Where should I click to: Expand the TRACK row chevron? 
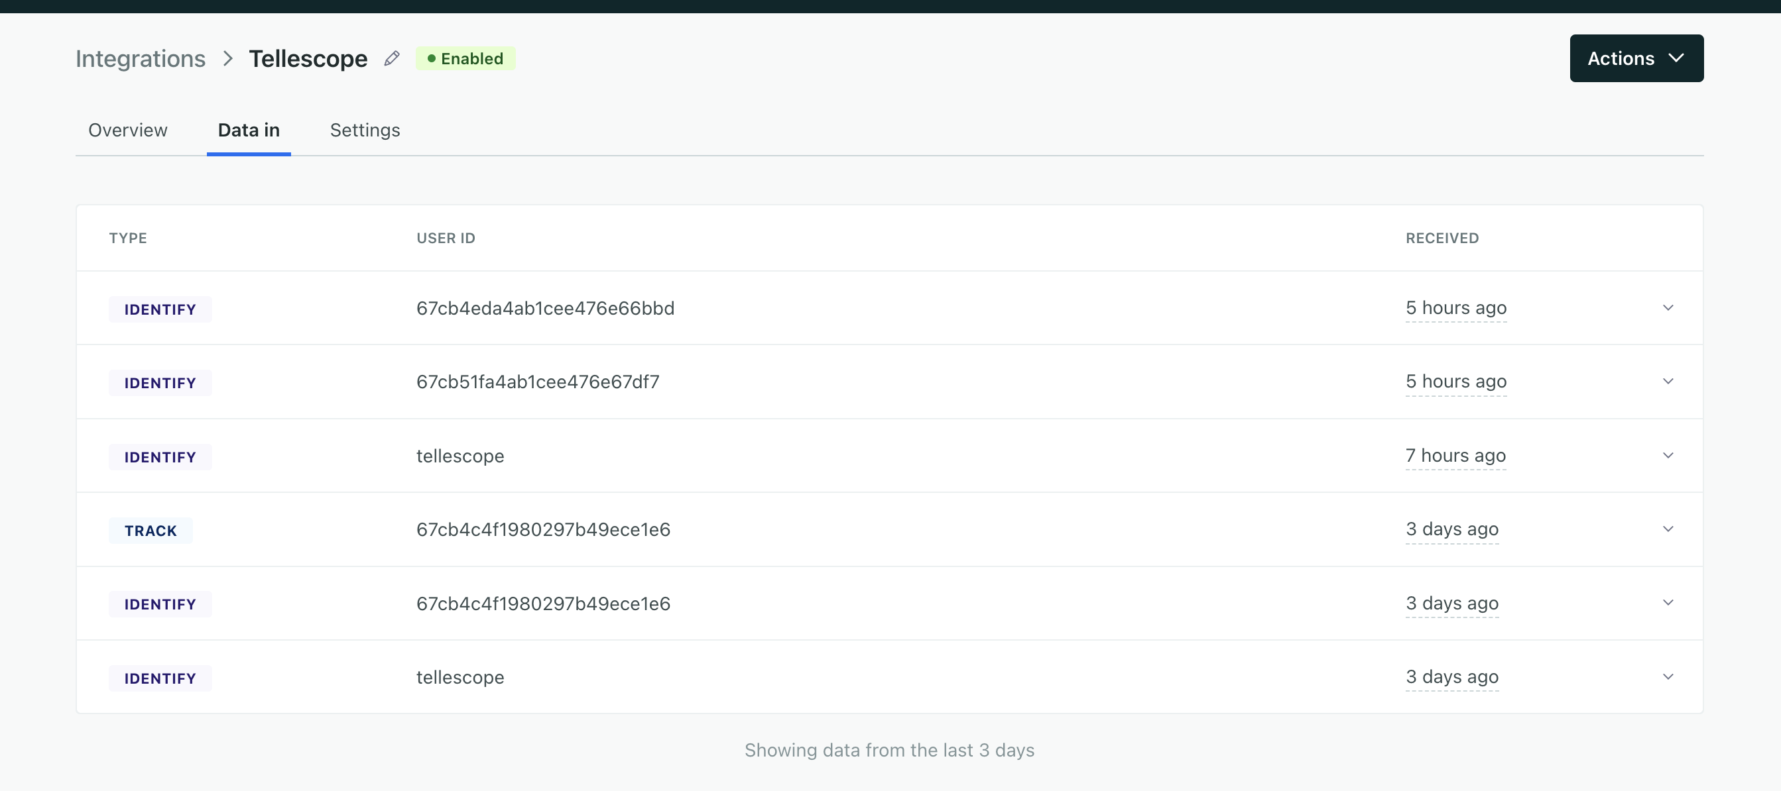(x=1668, y=529)
